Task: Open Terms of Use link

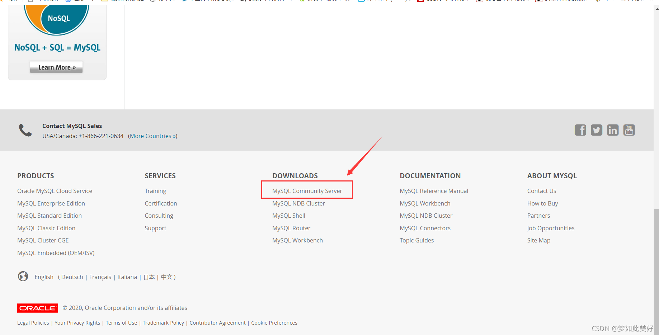Action: point(121,323)
